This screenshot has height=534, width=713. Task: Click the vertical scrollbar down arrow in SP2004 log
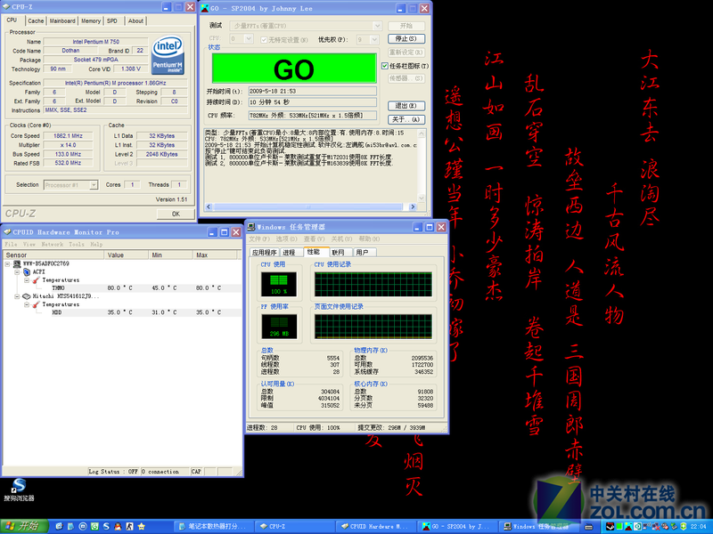coord(422,198)
